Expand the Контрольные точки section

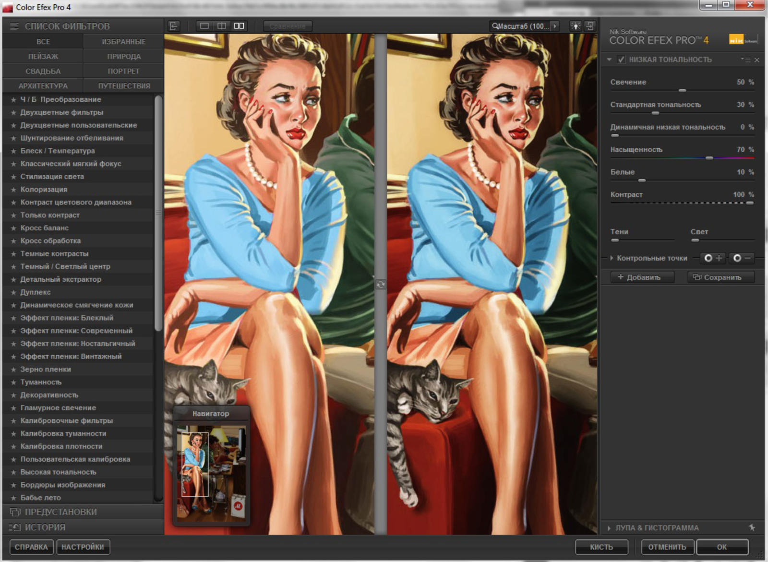[x=612, y=258]
